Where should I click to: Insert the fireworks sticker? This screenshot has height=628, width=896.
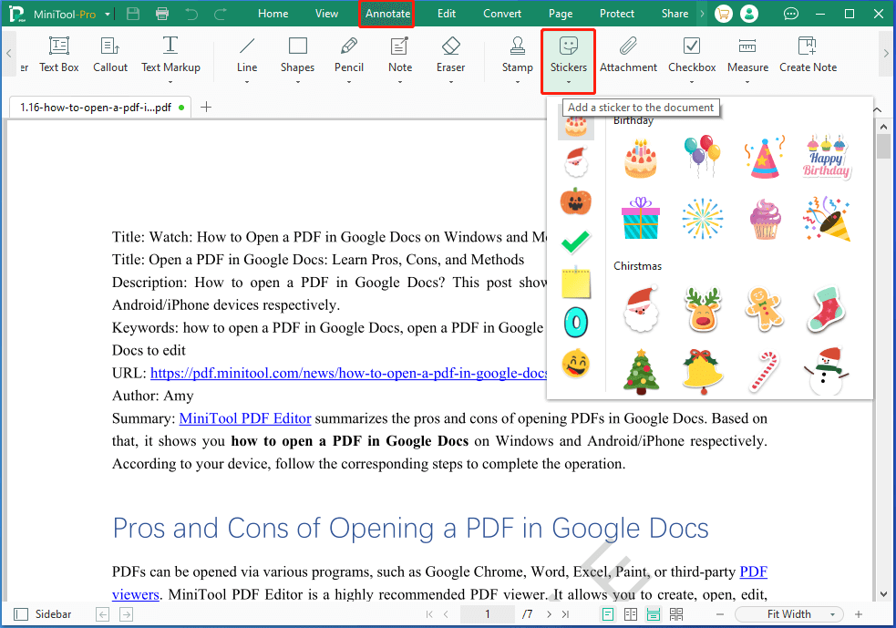pyautogui.click(x=702, y=218)
